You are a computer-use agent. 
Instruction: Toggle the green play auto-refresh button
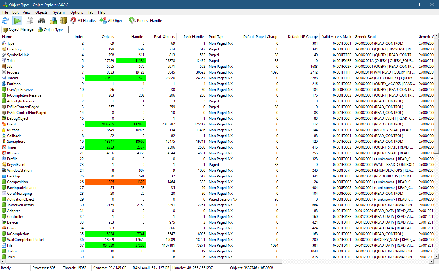[18, 21]
